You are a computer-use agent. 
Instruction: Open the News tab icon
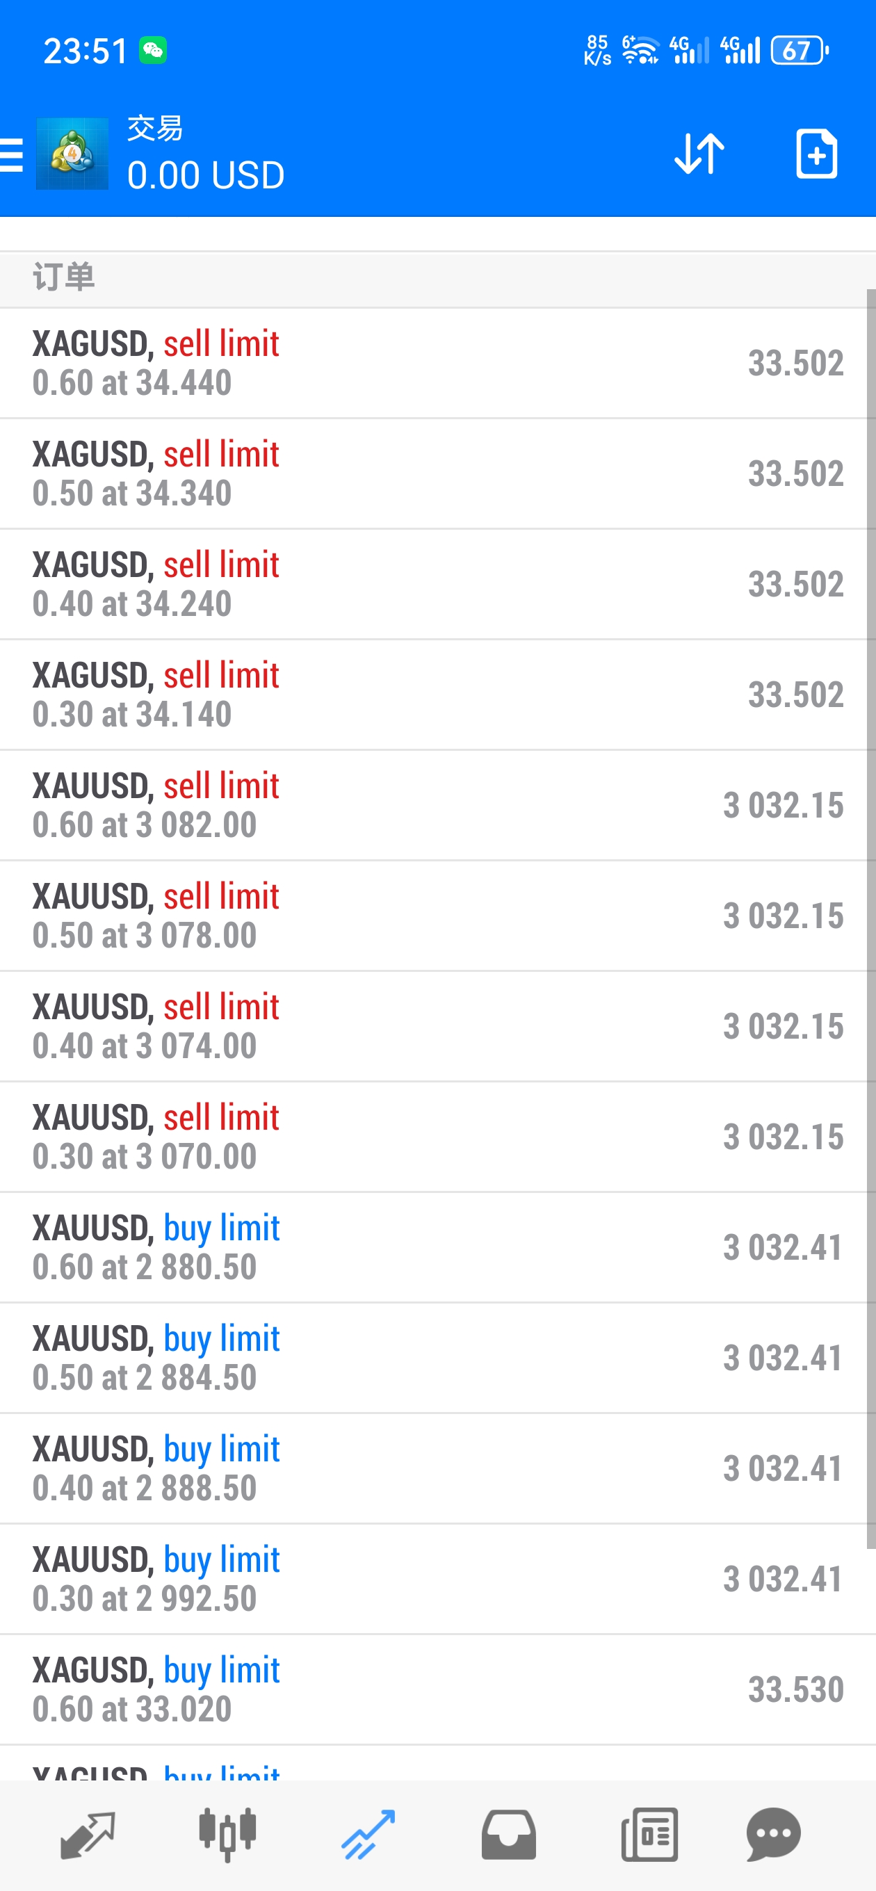[x=649, y=1834]
